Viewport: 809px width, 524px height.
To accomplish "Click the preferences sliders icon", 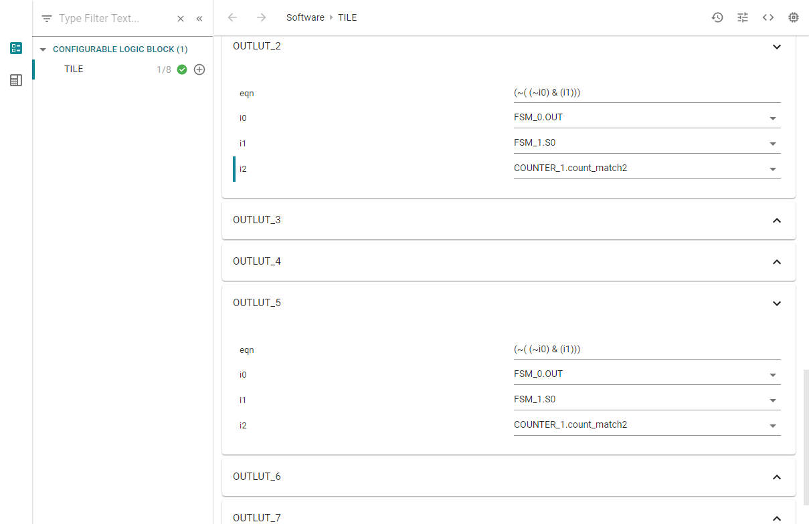I will [743, 18].
